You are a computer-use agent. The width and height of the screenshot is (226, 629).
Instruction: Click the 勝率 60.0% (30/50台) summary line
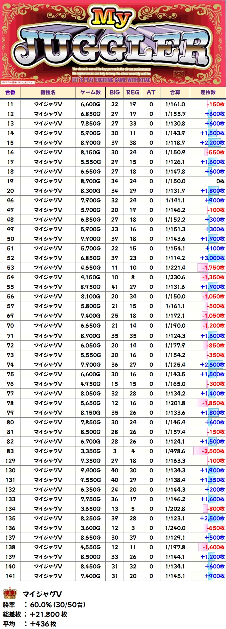click(x=45, y=605)
